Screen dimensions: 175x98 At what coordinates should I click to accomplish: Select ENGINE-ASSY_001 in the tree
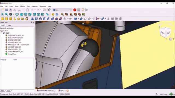[x=14, y=40]
